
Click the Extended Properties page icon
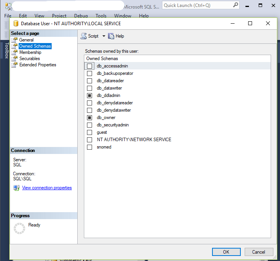[x=14, y=65]
